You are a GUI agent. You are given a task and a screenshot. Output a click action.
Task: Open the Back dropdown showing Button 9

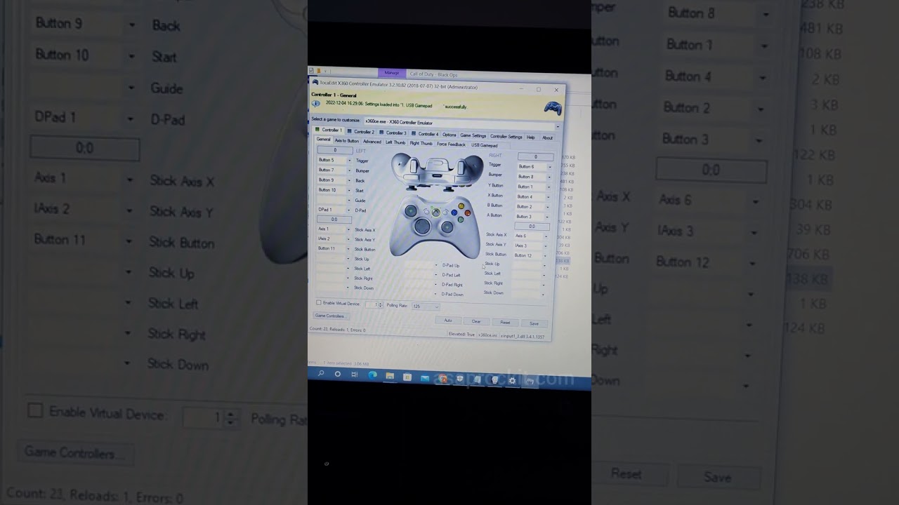pyautogui.click(x=334, y=180)
